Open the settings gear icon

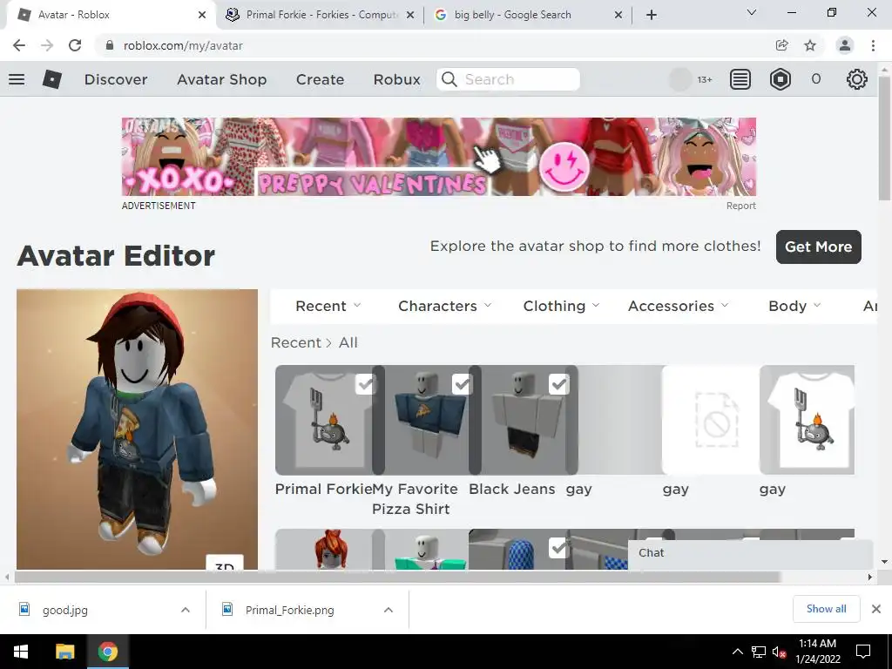[857, 79]
